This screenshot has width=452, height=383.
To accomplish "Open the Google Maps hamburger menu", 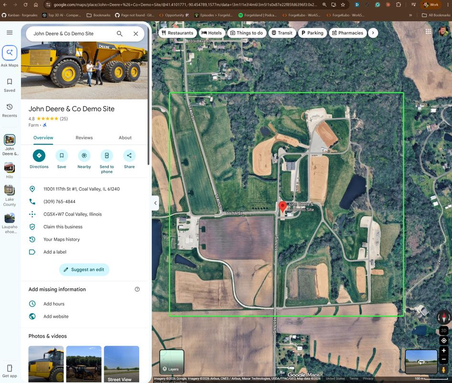I will click(10, 32).
